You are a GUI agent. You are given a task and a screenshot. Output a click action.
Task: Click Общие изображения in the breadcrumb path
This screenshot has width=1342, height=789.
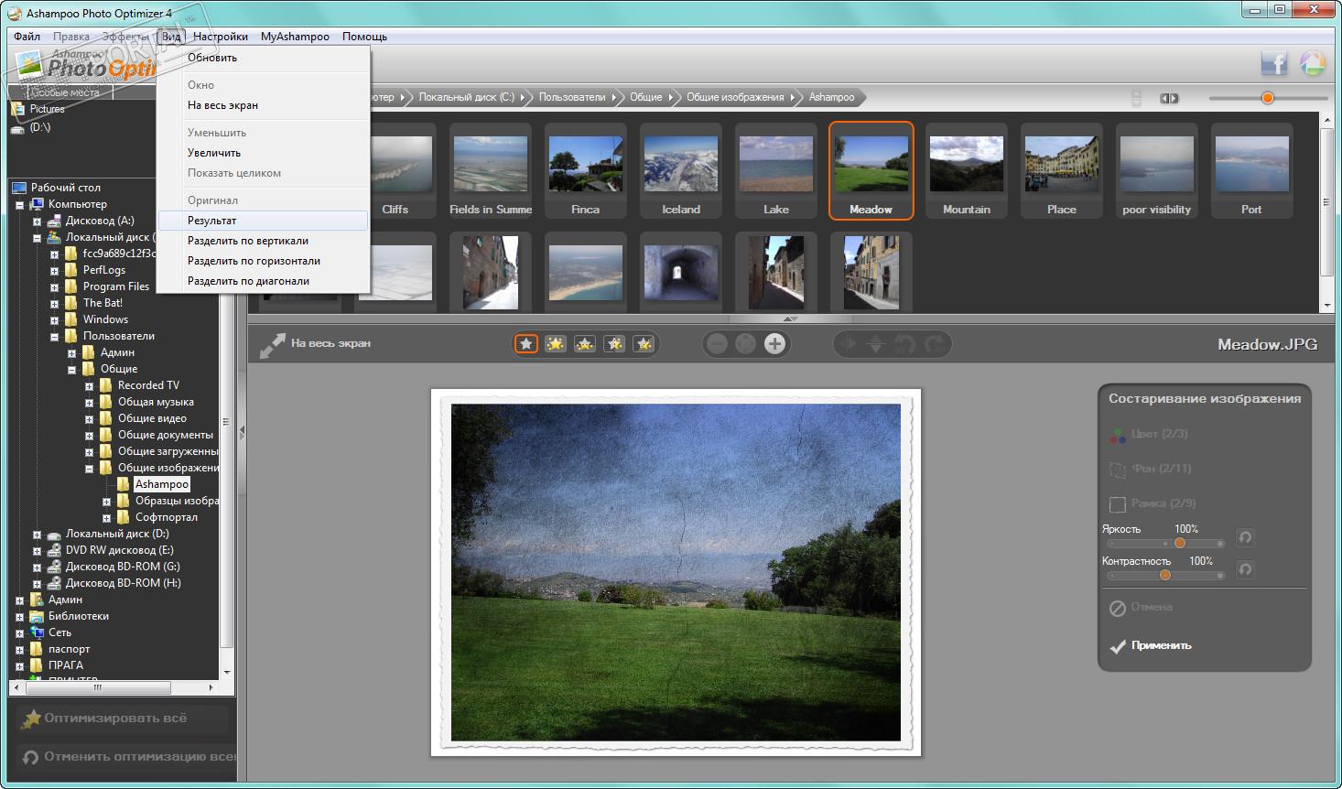click(x=735, y=97)
